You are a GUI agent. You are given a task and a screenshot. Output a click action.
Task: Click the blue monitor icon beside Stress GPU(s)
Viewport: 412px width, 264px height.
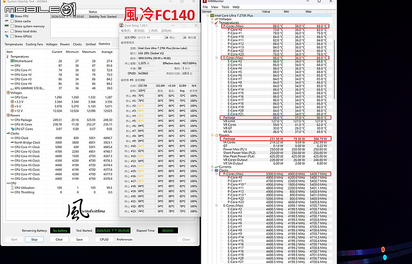coord(7,36)
